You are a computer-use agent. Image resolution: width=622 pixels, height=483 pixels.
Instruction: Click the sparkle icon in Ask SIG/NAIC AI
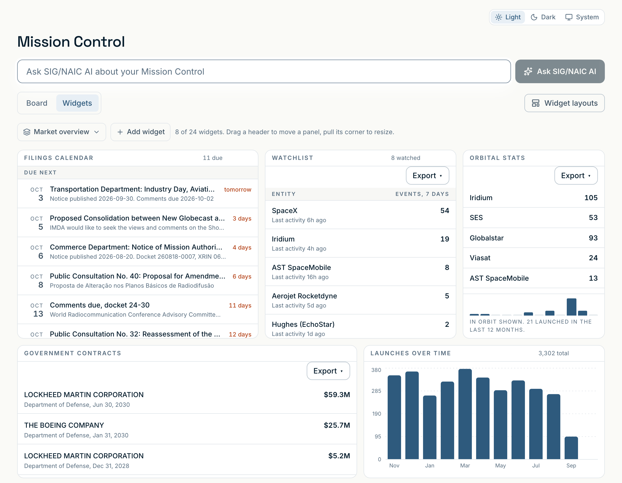(528, 71)
